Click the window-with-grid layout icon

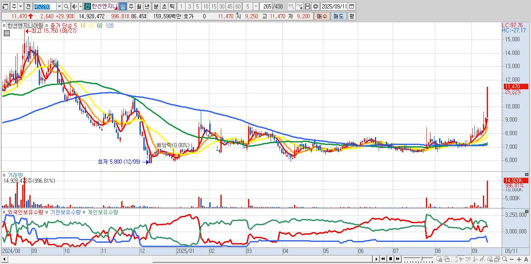click(x=440, y=259)
